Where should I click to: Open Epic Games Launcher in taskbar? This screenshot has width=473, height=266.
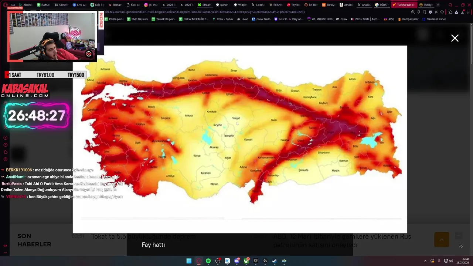[x=256, y=261]
